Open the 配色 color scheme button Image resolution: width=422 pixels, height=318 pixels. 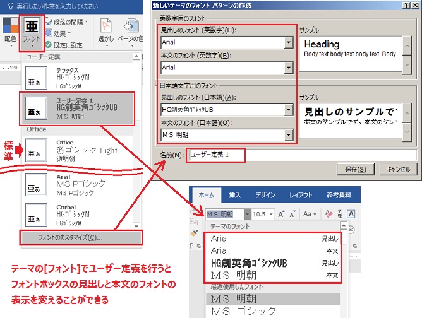10,33
